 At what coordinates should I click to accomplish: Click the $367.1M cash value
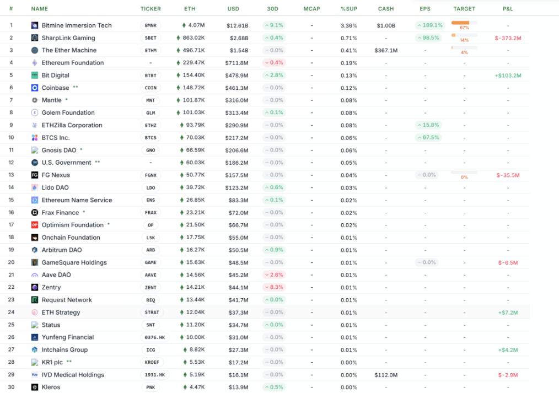coord(386,51)
